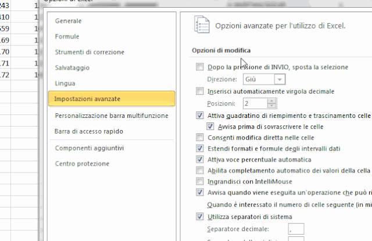Enable Consenti modifica diretta nelle celle
The width and height of the screenshot is (372, 241).
(x=200, y=137)
